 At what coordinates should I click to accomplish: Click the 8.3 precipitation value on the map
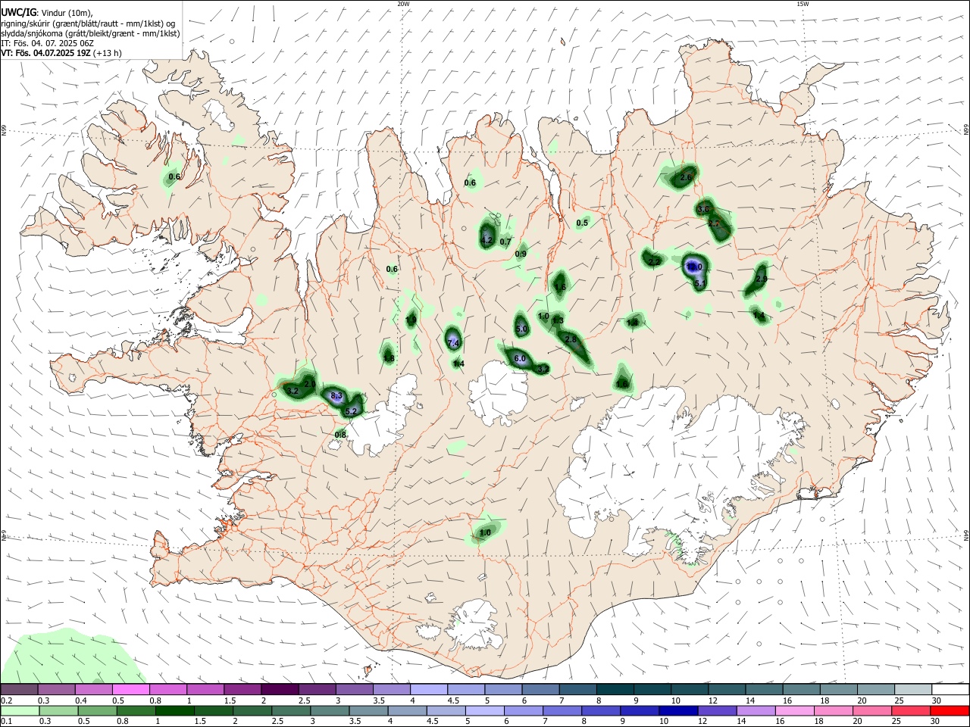pyautogui.click(x=337, y=396)
